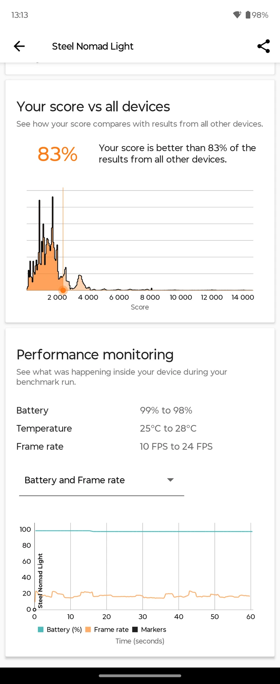Tap the Battery 99% to 98% row

[140, 410]
